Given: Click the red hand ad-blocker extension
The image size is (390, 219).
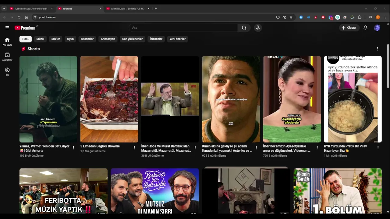Looking at the screenshot, I should pos(323,17).
